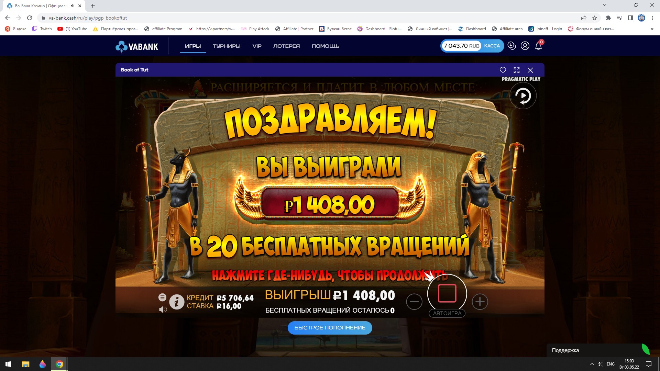Open the Pragmatic Play replay icon

[x=523, y=96]
